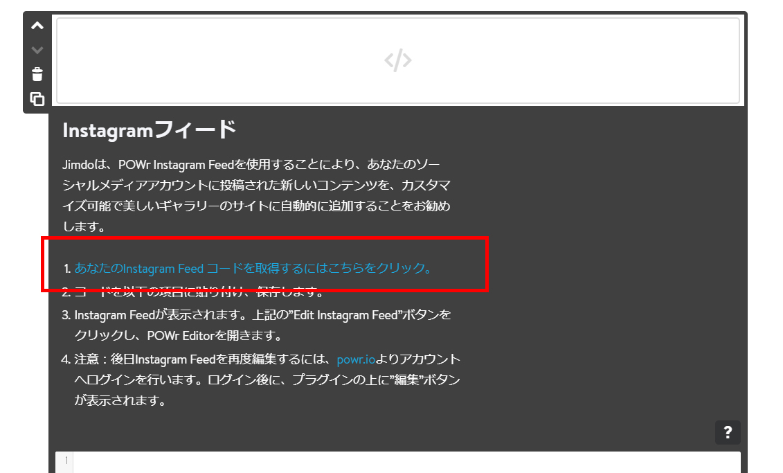Viewport: 783px width, 473px height.
Task: Click the code embed </> placeholder icon
Action: [397, 60]
